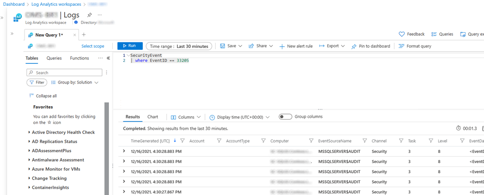Click the Channel column header
Screen dimensions: 484x195
379,141
